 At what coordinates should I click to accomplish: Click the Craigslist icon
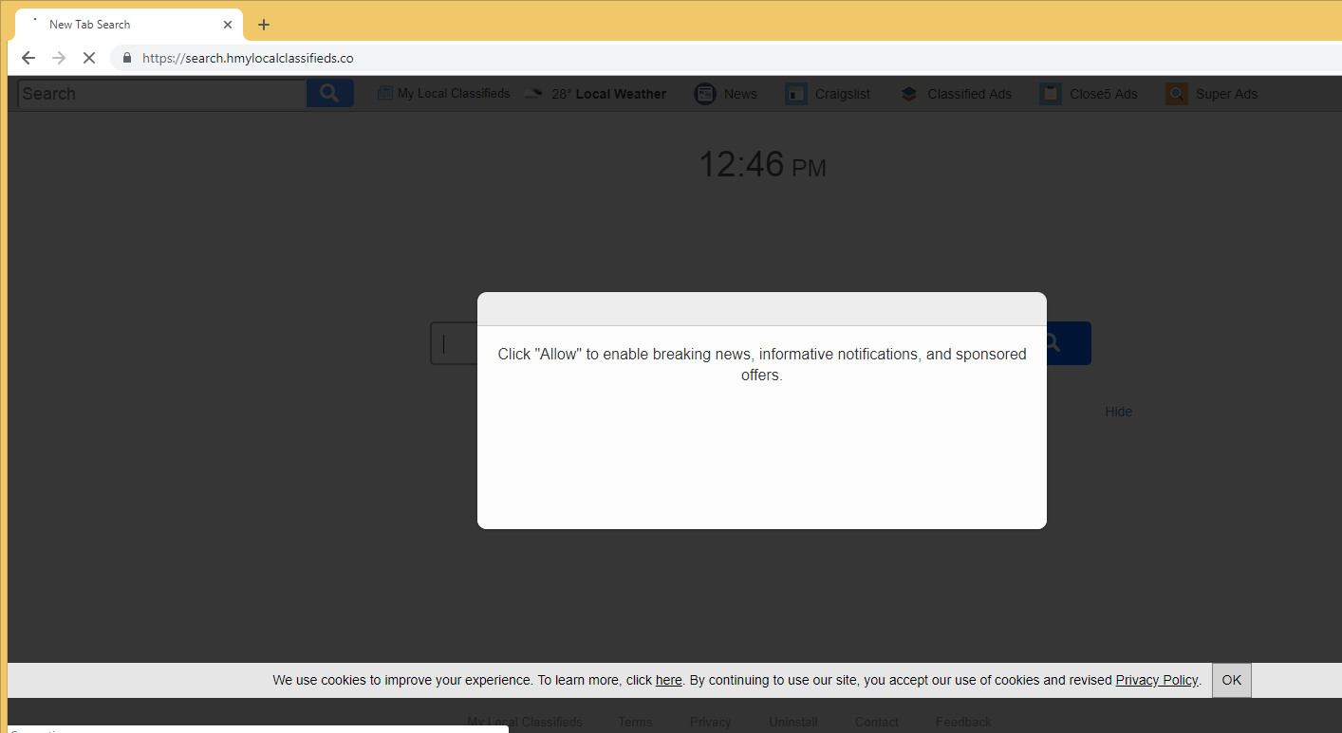[x=795, y=94]
